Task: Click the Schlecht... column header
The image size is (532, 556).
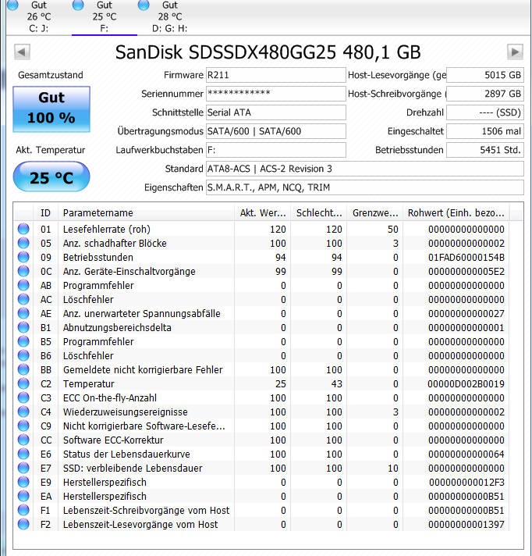Action: click(319, 212)
